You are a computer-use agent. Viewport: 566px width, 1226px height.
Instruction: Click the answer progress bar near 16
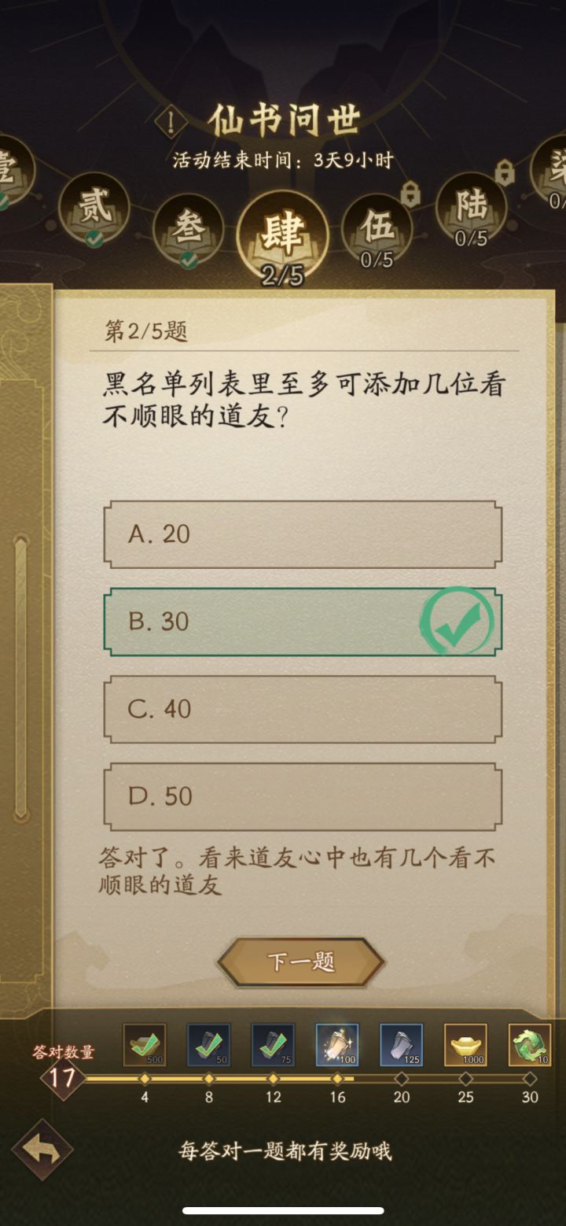(x=338, y=1079)
